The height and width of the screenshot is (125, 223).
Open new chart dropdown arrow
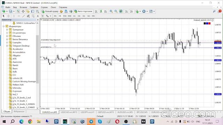(x=7, y=11)
